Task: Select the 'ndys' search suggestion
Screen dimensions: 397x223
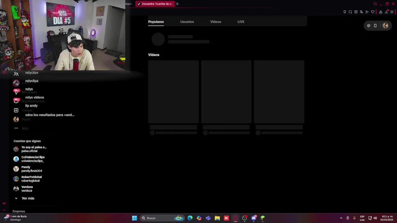Action: coord(29,89)
